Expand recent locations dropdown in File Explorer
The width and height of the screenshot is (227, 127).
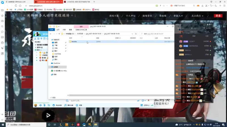click(56, 34)
